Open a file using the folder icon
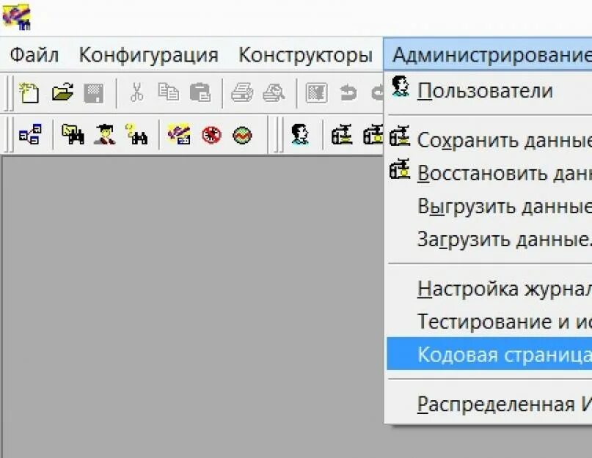The height and width of the screenshot is (458, 592). tap(62, 92)
